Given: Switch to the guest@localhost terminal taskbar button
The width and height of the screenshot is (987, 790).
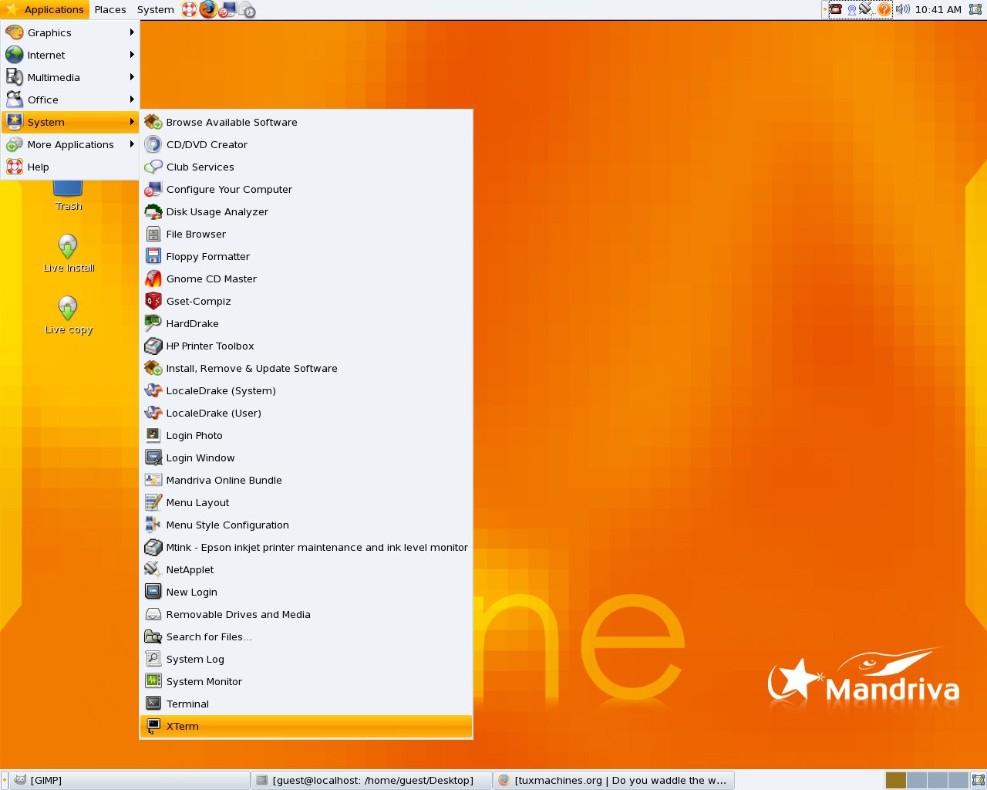Looking at the screenshot, I should coord(372,780).
